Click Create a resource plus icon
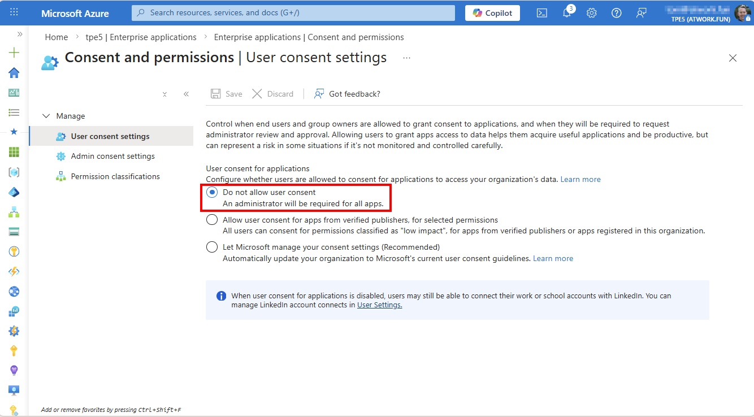The width and height of the screenshot is (754, 417). click(14, 53)
